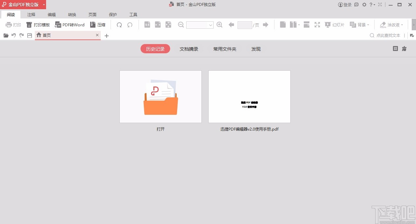The image size is (416, 224).
Task: Enter full screen reading mode
Action: pyautogui.click(x=317, y=25)
